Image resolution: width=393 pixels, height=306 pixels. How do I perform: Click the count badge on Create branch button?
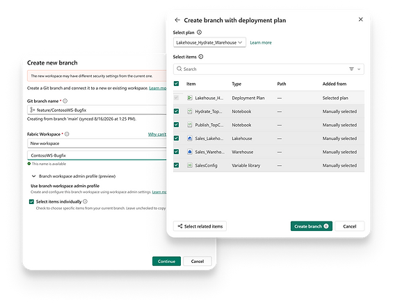tap(326, 226)
